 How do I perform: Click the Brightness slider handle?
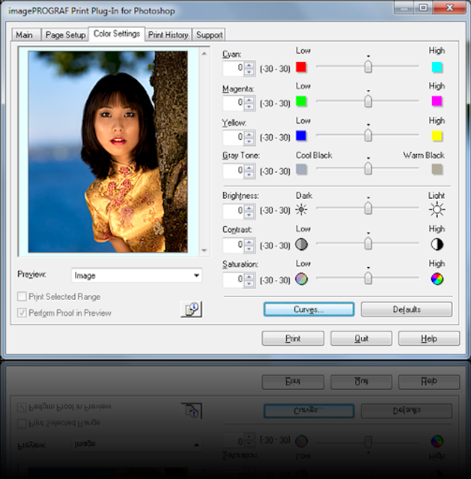coord(368,208)
